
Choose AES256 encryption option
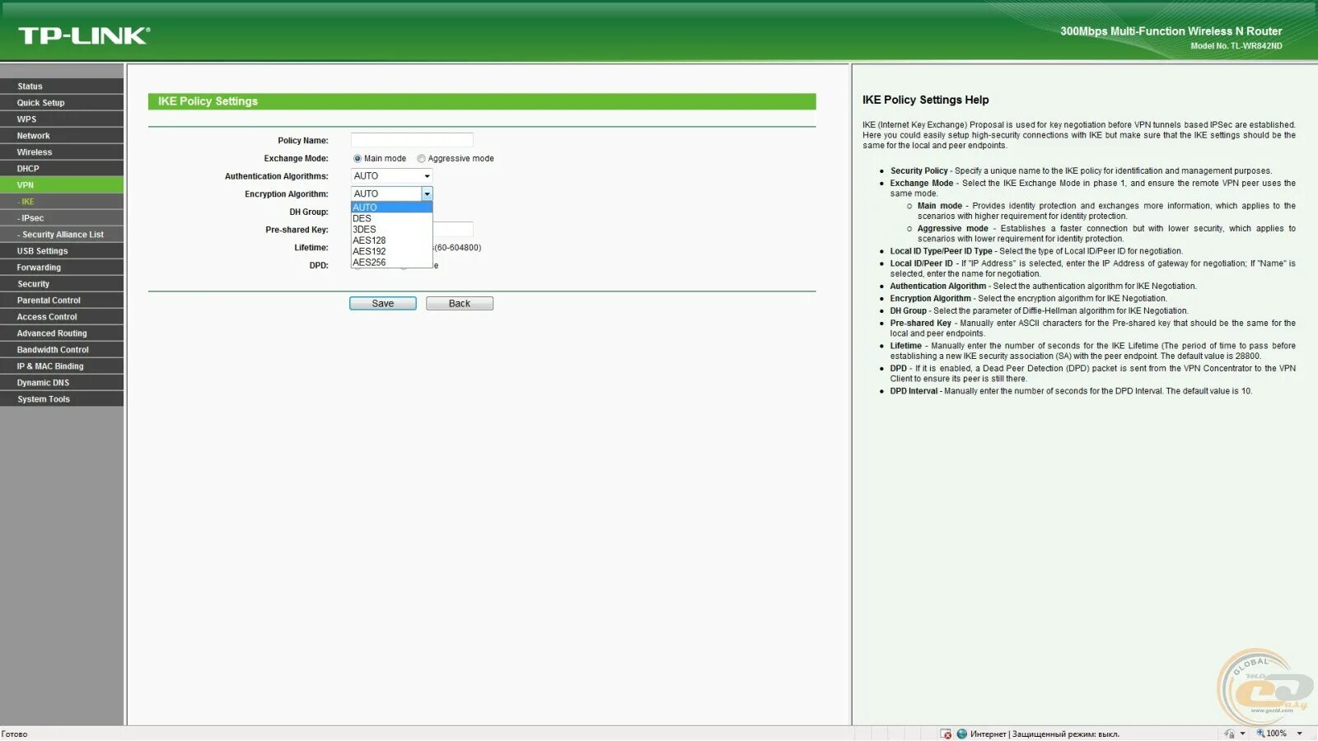pyautogui.click(x=391, y=263)
